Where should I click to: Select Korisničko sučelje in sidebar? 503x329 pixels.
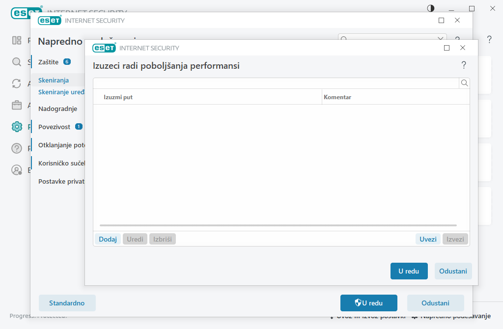61,163
